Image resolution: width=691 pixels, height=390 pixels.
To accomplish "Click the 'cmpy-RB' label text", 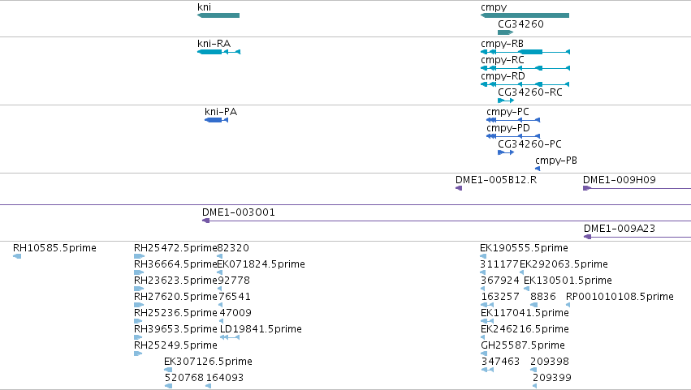I will (502, 44).
